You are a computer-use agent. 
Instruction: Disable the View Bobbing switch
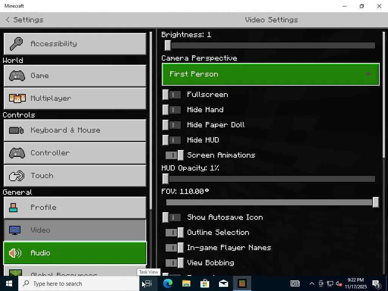click(x=174, y=263)
